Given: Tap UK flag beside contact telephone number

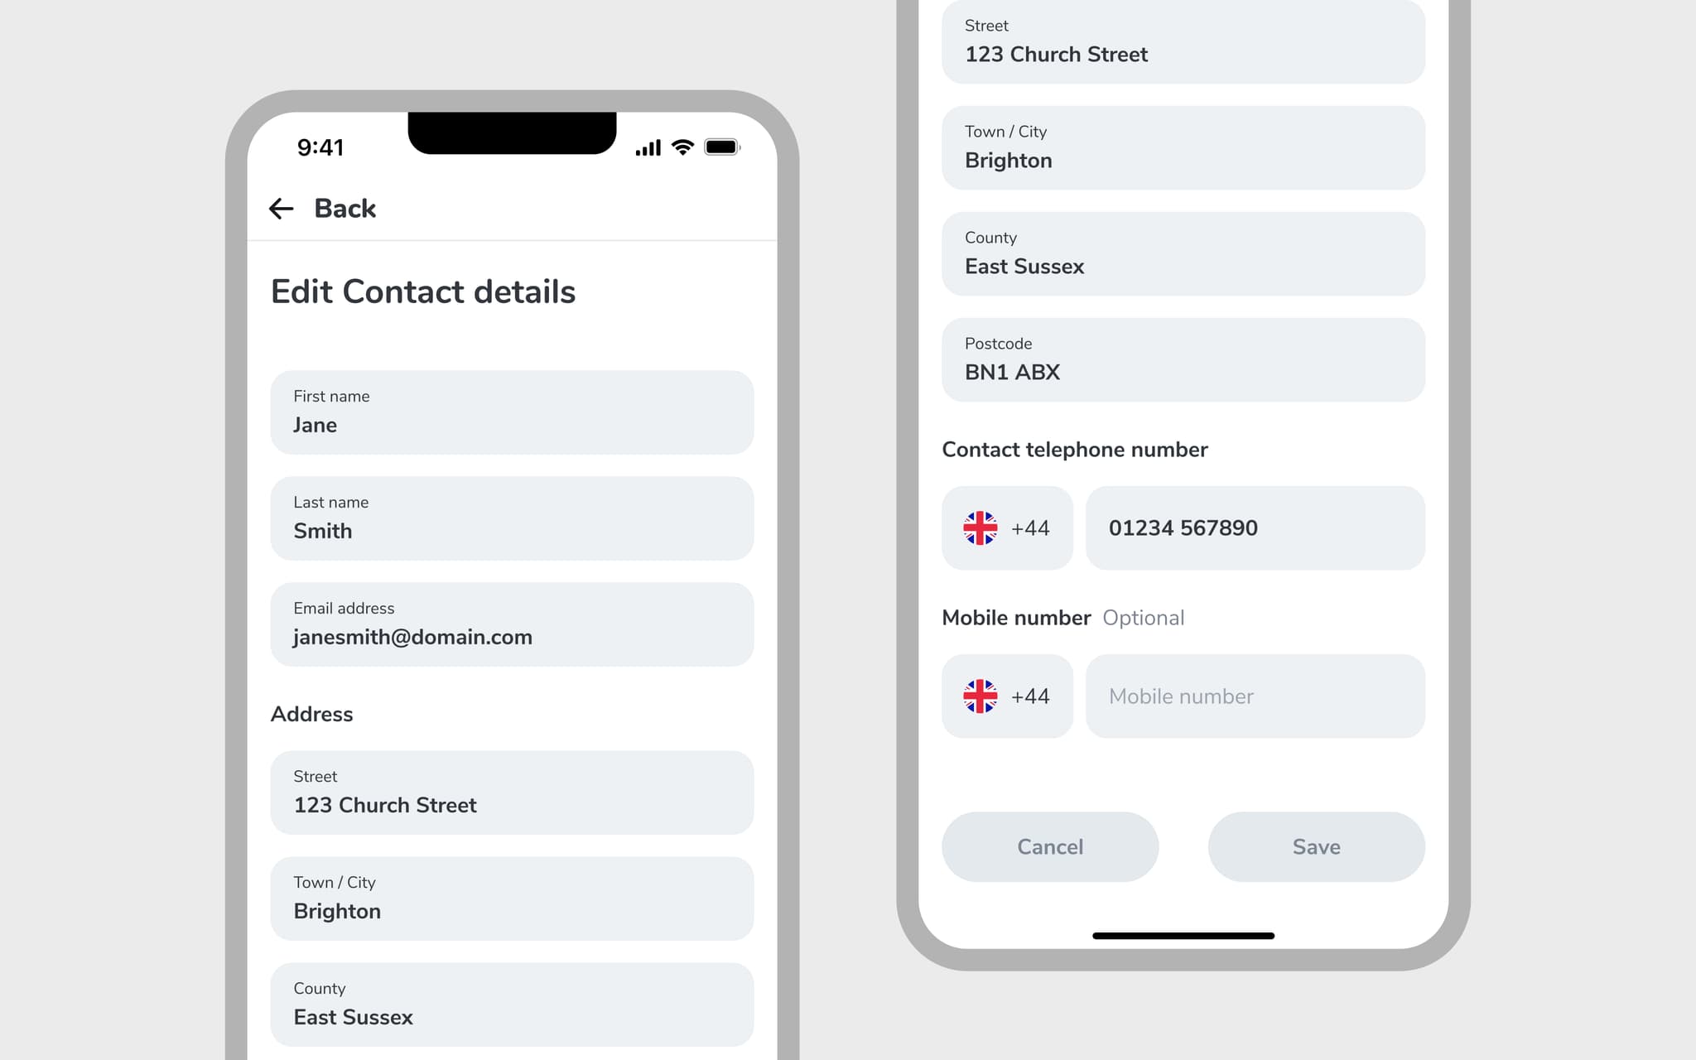Looking at the screenshot, I should 980,528.
